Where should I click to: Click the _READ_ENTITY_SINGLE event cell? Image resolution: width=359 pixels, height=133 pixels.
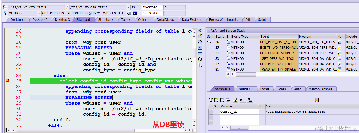click(x=279, y=70)
